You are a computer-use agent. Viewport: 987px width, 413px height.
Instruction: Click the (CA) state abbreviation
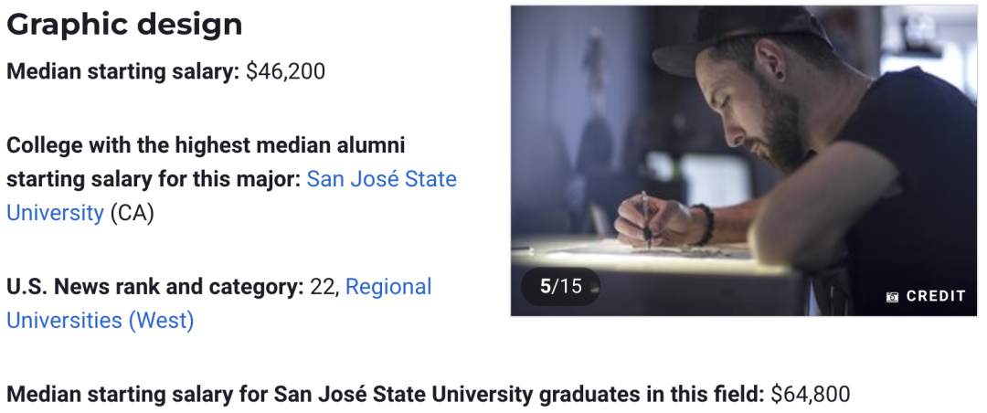click(x=132, y=214)
